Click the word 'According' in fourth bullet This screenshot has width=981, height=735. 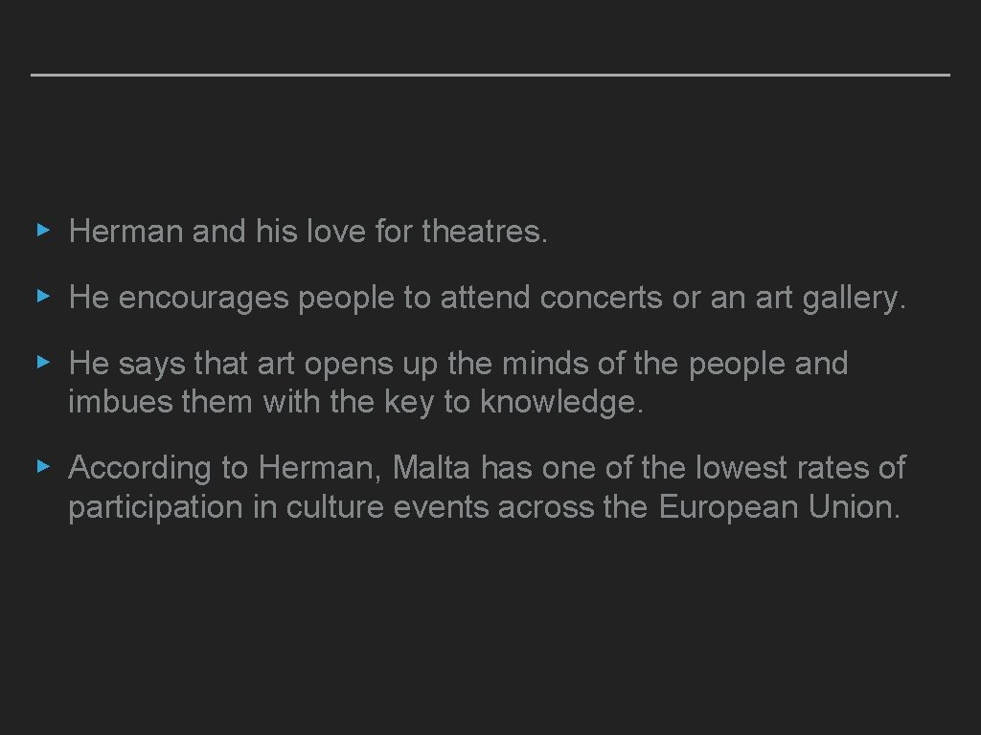[140, 468]
